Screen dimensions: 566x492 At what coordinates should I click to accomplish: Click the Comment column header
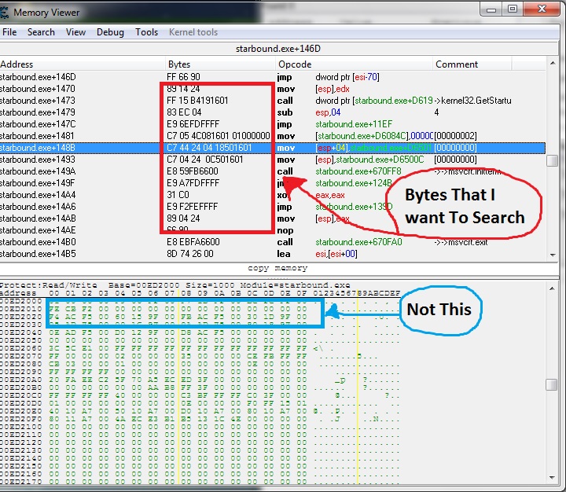pos(472,64)
